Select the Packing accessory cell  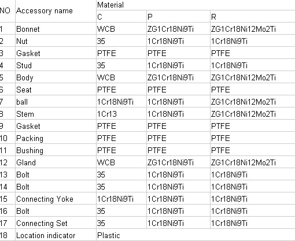56,138
